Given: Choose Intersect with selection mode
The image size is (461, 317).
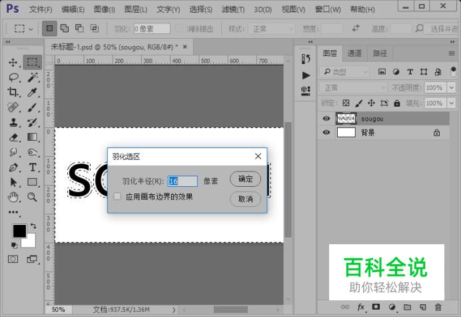Looking at the screenshot, I should (95, 28).
